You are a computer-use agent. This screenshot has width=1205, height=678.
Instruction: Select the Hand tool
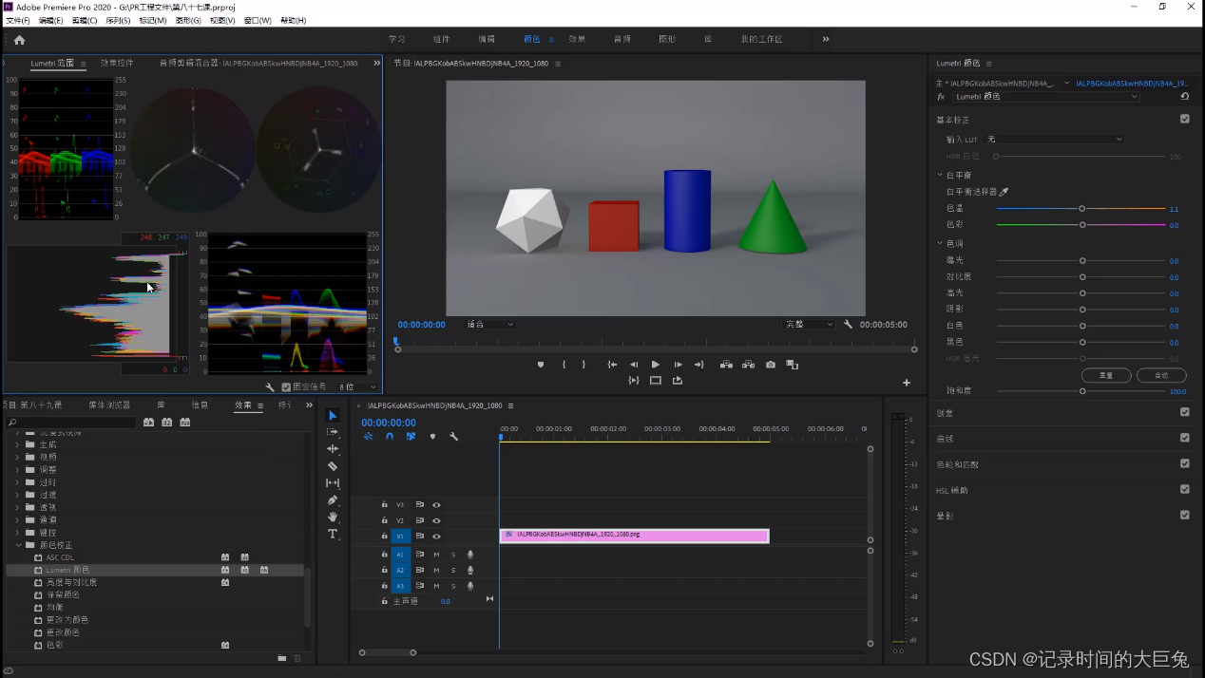(x=333, y=518)
